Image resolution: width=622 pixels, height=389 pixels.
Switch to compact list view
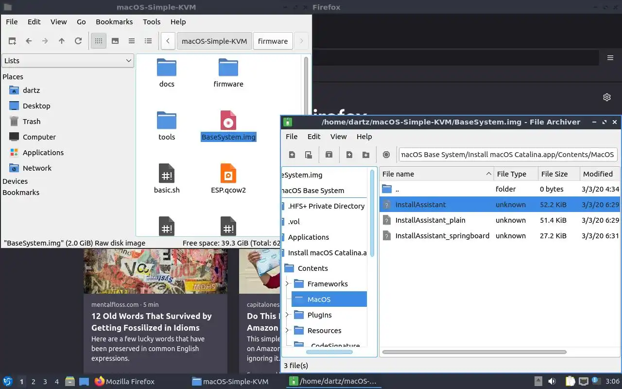click(x=132, y=41)
